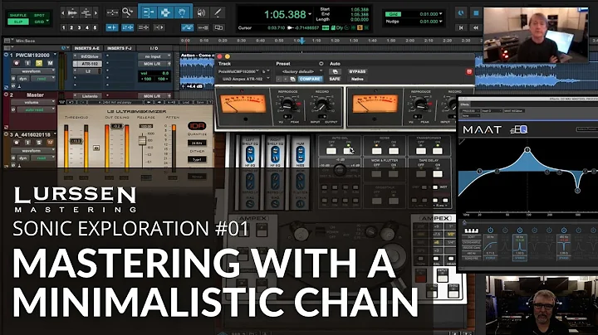Screen dimensions: 598x335
Task: Switch Tape Delay to ON in ATR-102
Action: tap(438, 174)
